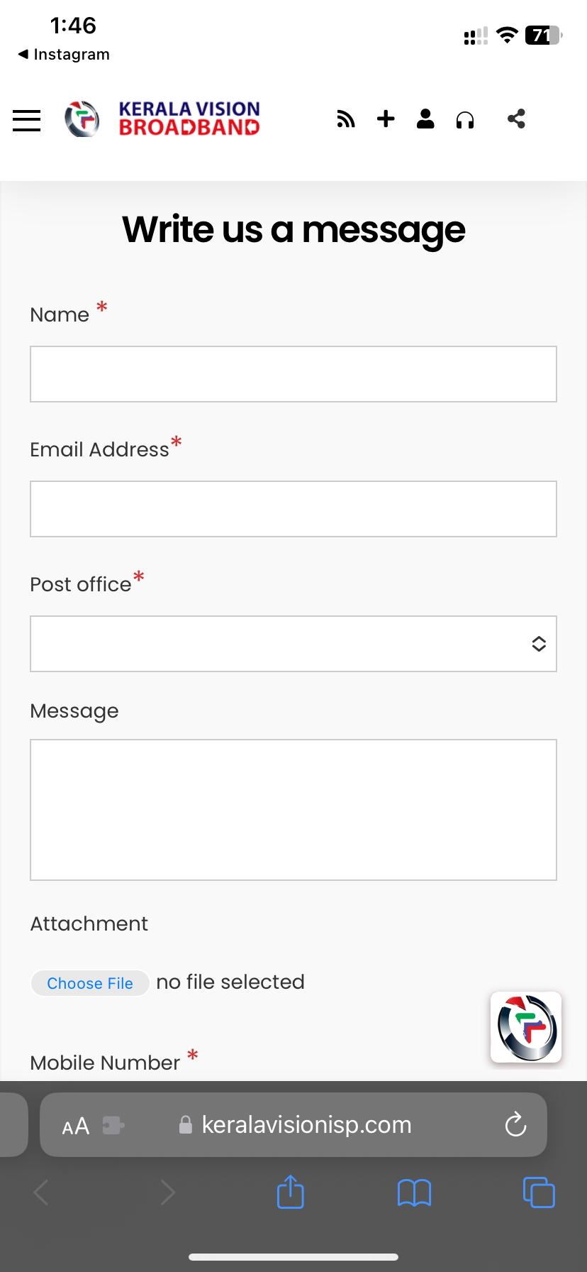The image size is (587, 1272).
Task: Open the RSS feed icon
Action: (346, 119)
